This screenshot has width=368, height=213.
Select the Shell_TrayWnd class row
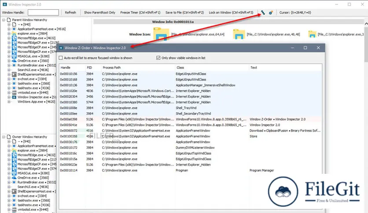click(x=190, y=108)
